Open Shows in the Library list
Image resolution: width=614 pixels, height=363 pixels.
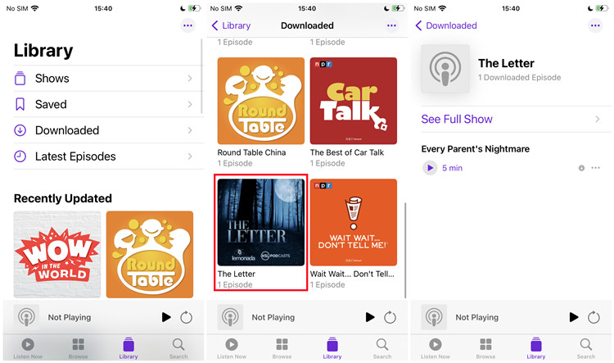(108, 79)
